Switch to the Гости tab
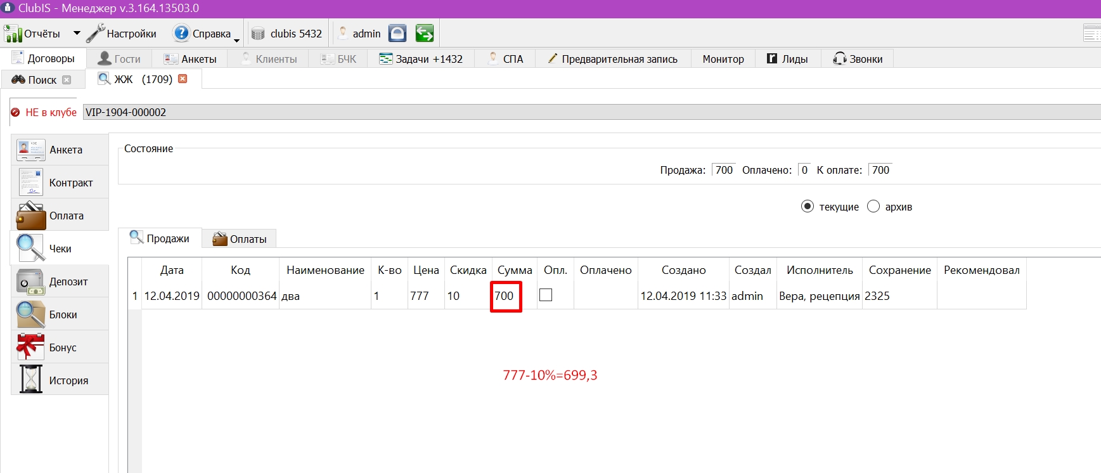Viewport: 1101px width, 473px height. click(119, 58)
